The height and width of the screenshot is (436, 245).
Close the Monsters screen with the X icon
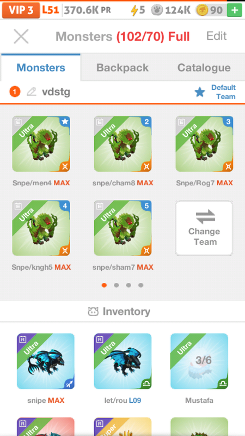coord(21,37)
